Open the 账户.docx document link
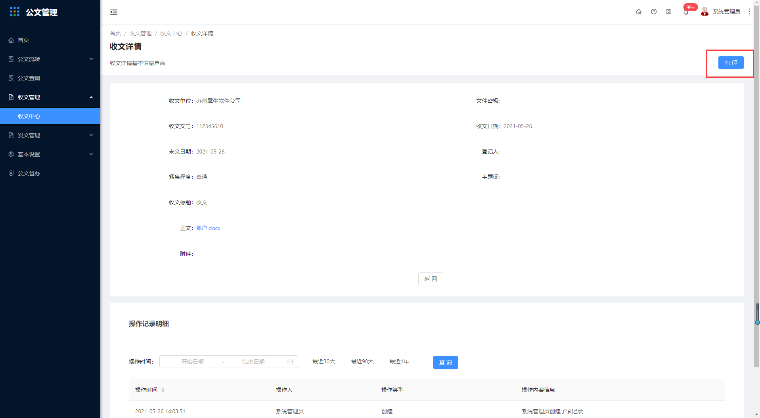Viewport: 760px width, 418px height. pyautogui.click(x=208, y=228)
